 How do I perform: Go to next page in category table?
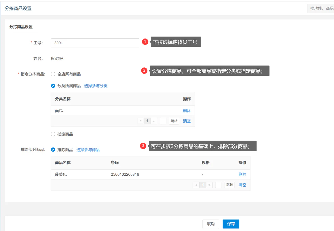pos(154,121)
